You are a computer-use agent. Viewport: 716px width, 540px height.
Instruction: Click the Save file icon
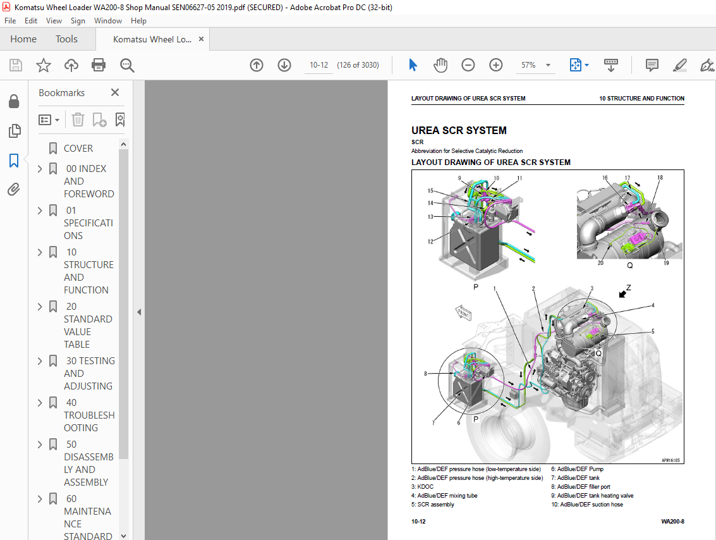point(16,65)
